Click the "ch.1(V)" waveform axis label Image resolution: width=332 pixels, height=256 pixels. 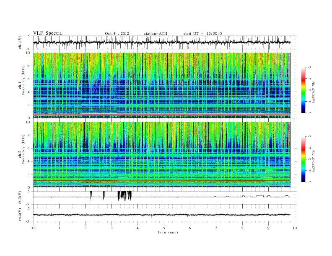click(x=20, y=42)
